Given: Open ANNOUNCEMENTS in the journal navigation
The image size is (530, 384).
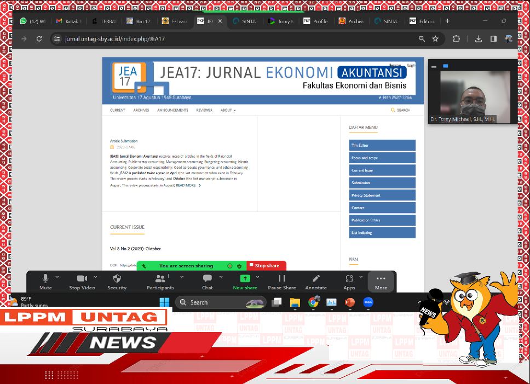Looking at the screenshot, I should (172, 110).
